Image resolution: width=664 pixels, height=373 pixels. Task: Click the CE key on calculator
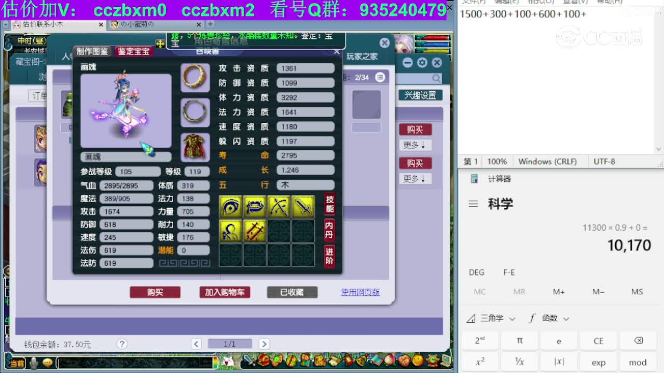click(x=599, y=341)
